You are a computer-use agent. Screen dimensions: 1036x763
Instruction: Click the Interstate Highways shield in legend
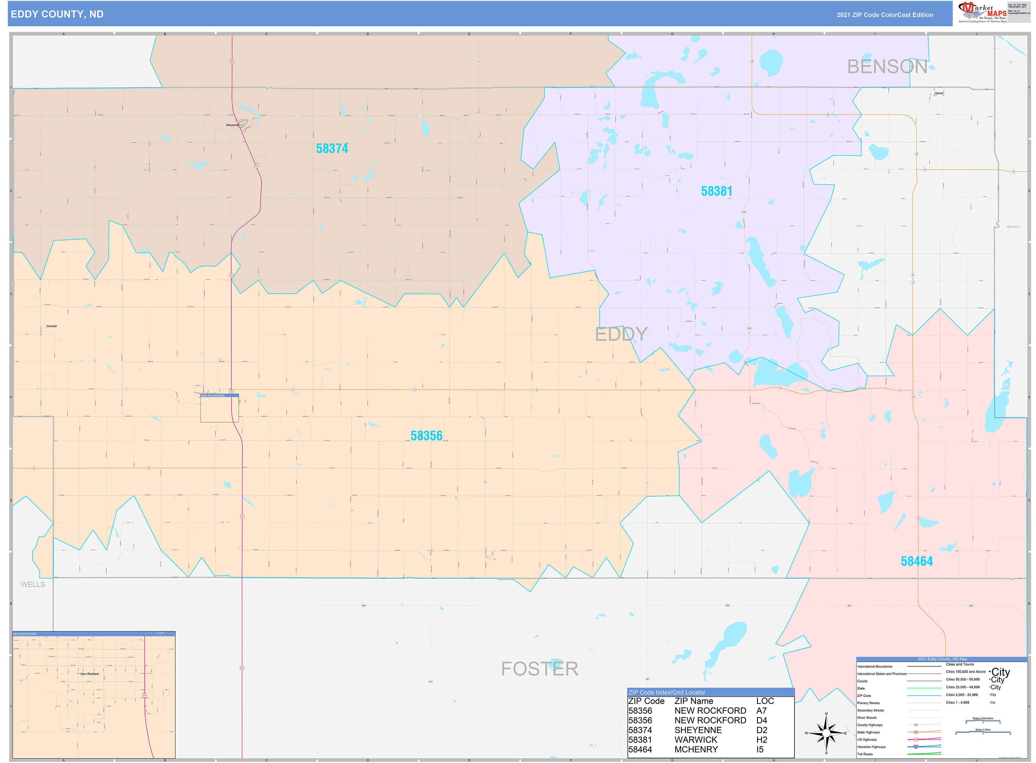[916, 747]
